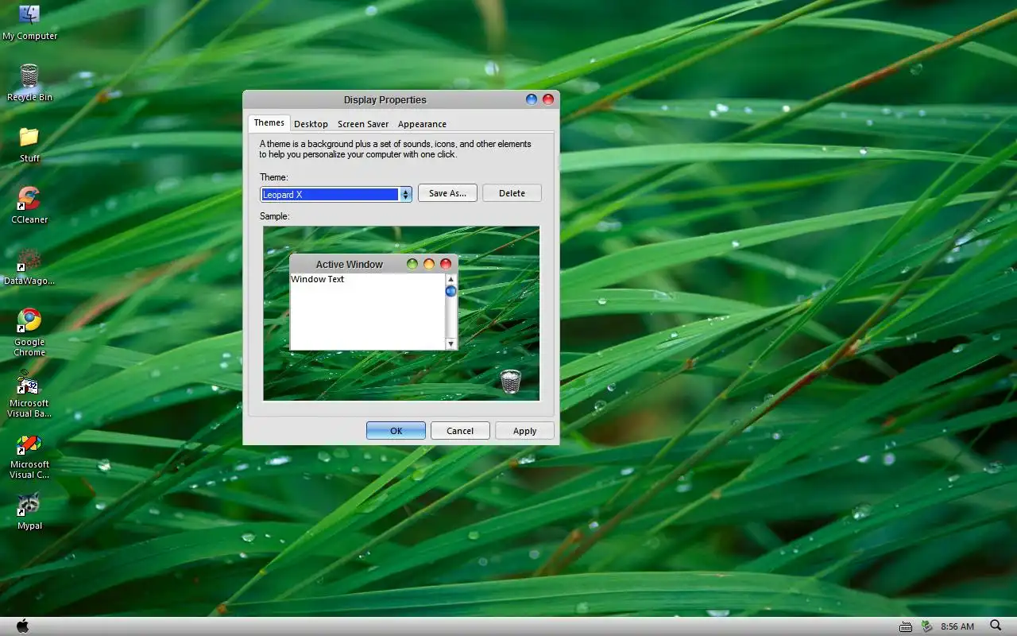This screenshot has height=636, width=1017.
Task: Click the safely remove hardware tray icon
Action: point(926,626)
